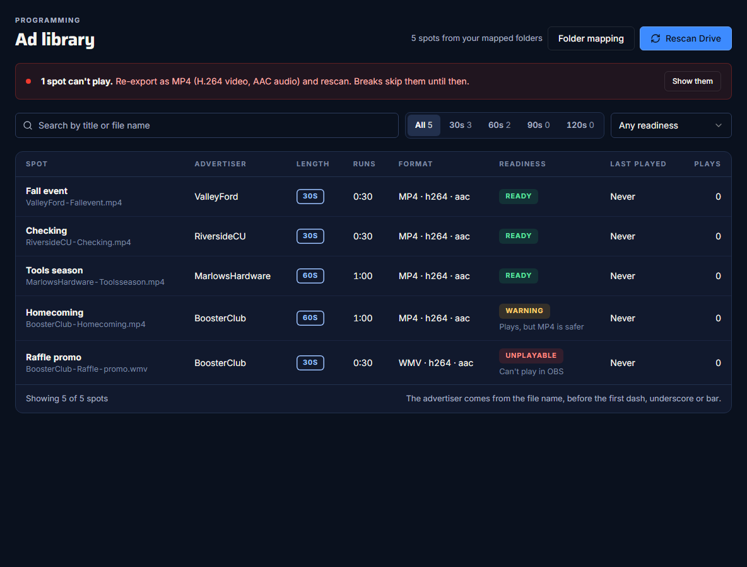Click the '1 spot can't play.' alert text
Screen dimensions: 747x567
(x=76, y=81)
